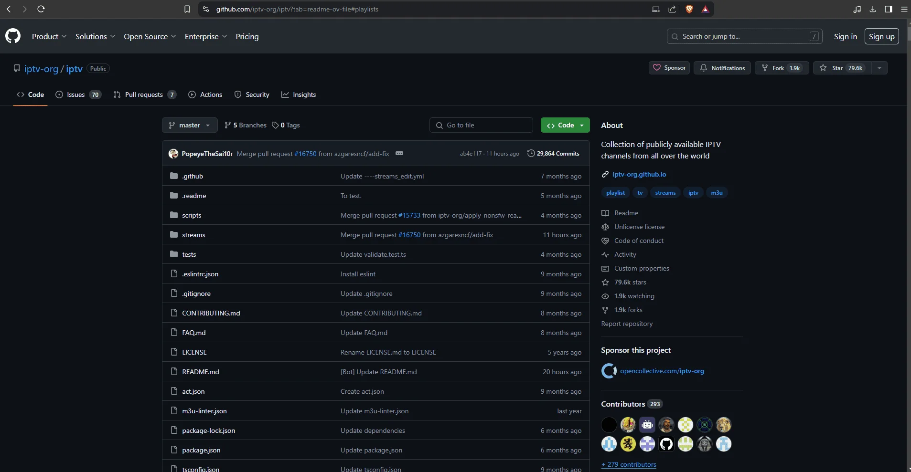Open the star lists dropdown arrow
The height and width of the screenshot is (472, 911).
(879, 68)
